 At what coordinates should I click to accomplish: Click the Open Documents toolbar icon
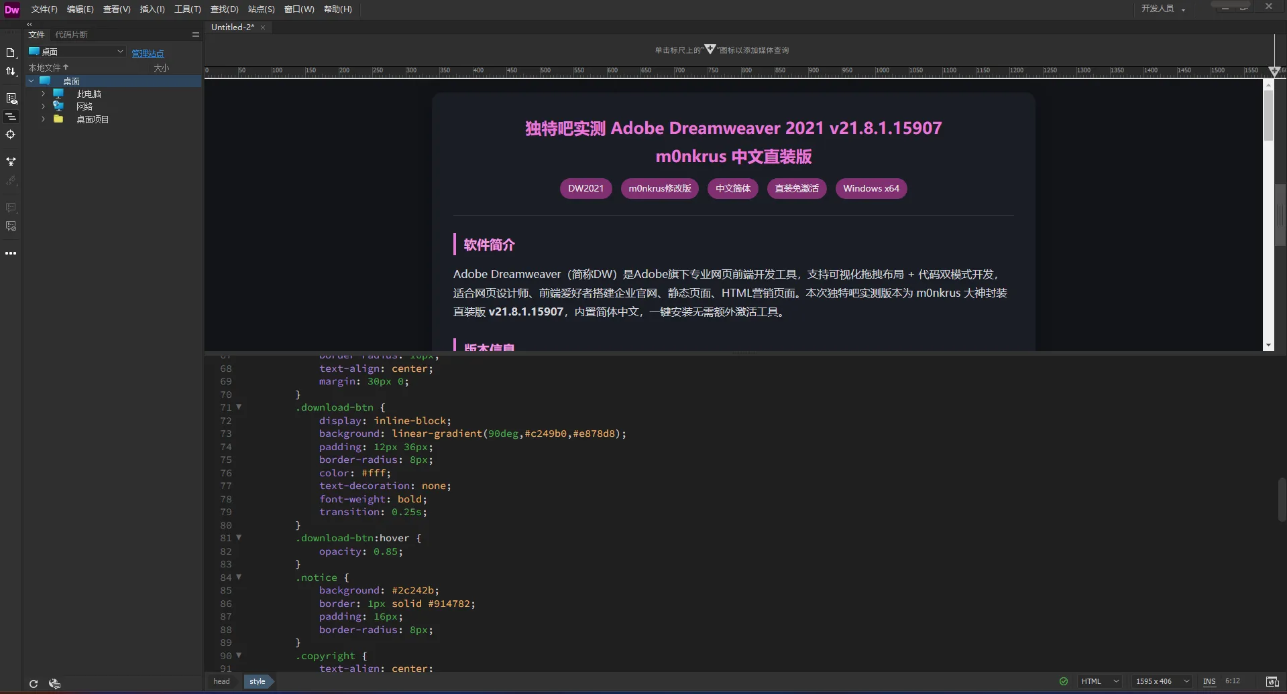(x=11, y=53)
